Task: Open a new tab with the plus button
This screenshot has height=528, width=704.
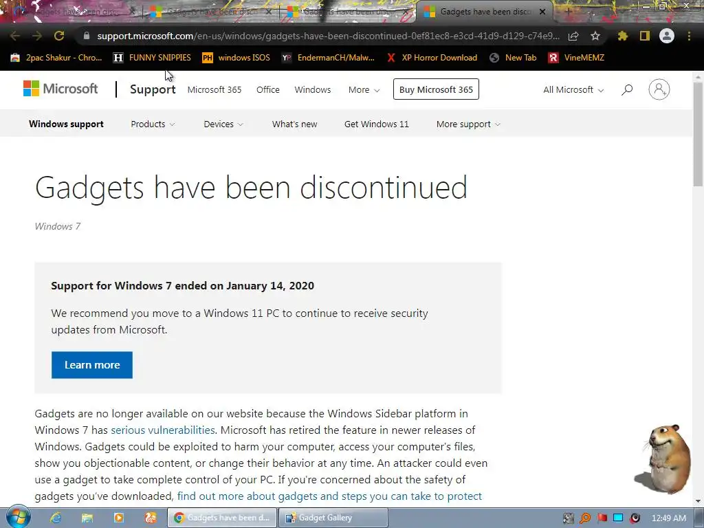Action: pos(568,11)
